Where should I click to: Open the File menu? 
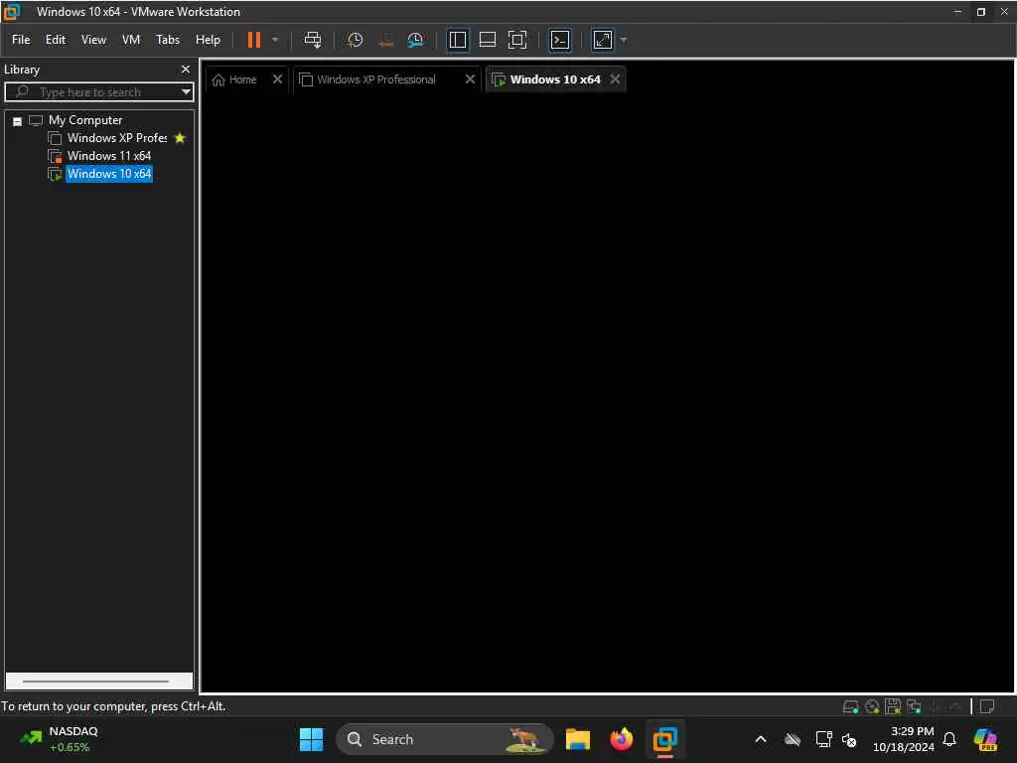point(21,40)
